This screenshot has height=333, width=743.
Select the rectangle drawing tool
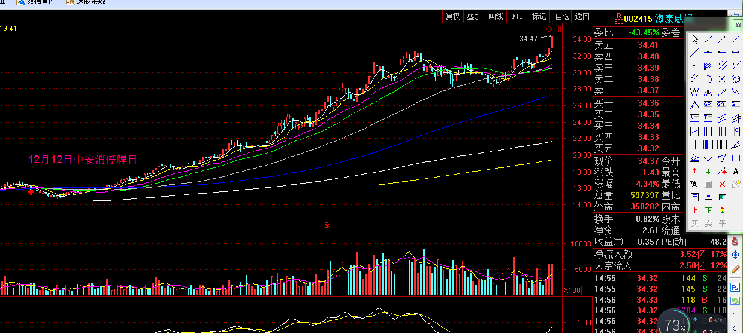click(x=735, y=158)
